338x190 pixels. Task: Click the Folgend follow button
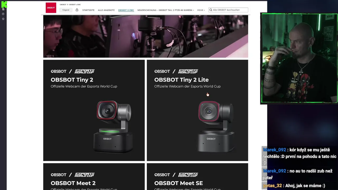(66, 10)
